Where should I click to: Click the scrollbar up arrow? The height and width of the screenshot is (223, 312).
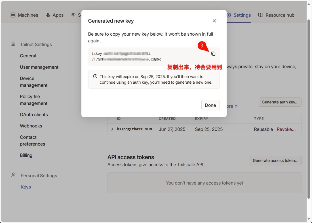tap(309, 4)
